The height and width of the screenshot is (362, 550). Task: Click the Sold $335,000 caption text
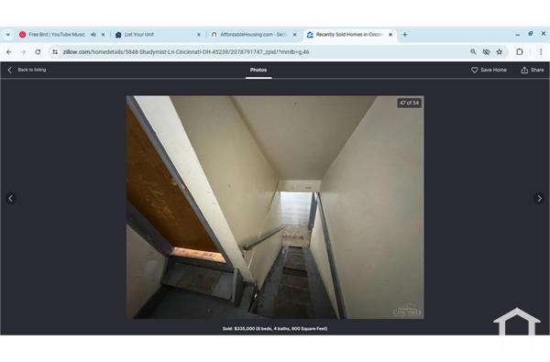[x=275, y=329]
